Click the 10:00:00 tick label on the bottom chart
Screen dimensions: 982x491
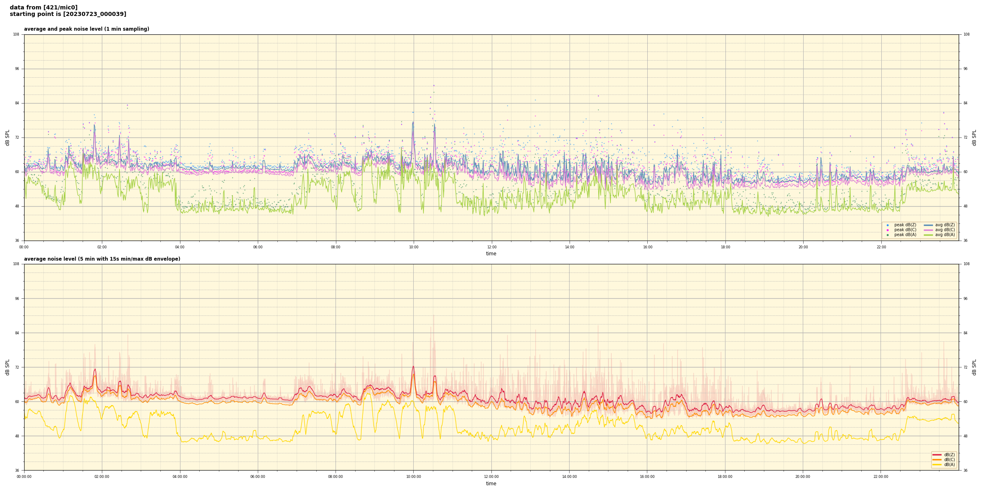pyautogui.click(x=413, y=477)
